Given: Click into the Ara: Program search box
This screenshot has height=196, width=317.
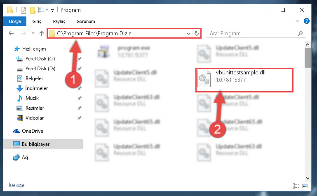Looking at the screenshot, I should tap(256, 33).
